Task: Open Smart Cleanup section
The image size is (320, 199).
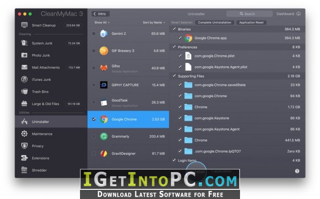Action: (51, 25)
